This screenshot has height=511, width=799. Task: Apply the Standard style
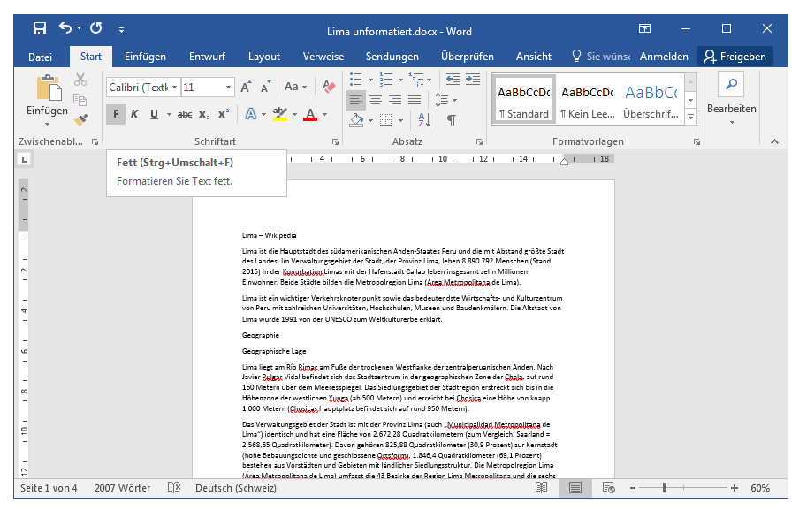pyautogui.click(x=524, y=100)
